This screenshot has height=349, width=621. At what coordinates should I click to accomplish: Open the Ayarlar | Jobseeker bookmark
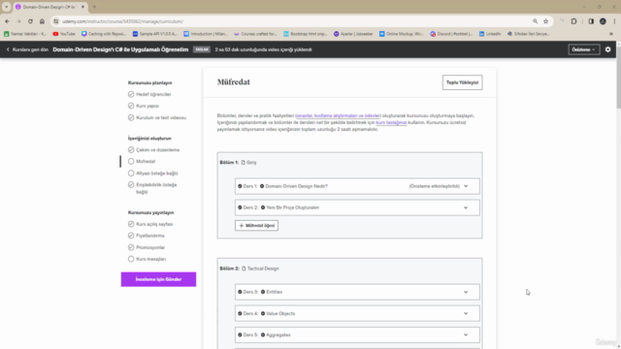pos(353,34)
